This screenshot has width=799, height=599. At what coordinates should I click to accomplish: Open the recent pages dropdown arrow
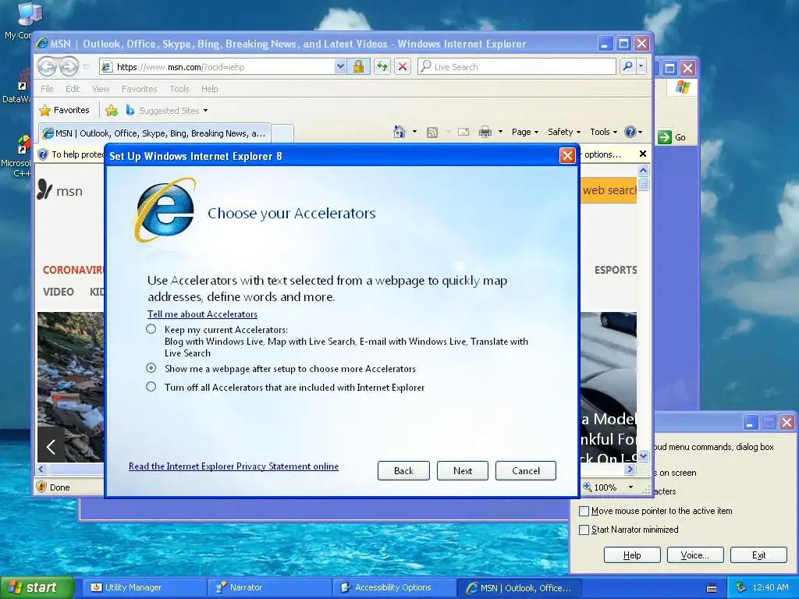point(86,66)
